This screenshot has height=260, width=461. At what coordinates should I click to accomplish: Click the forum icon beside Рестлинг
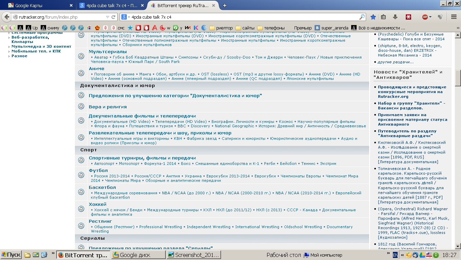coord(81,226)
